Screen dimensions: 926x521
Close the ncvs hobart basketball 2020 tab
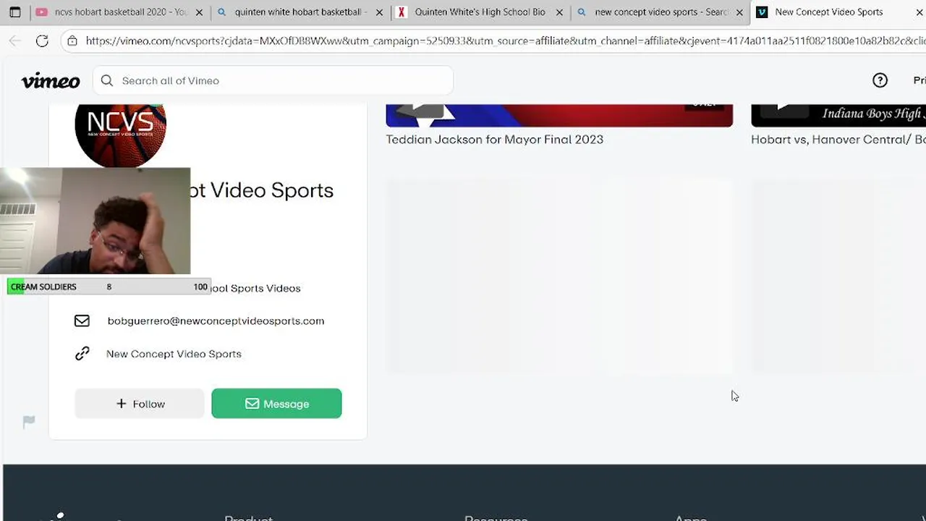(199, 12)
